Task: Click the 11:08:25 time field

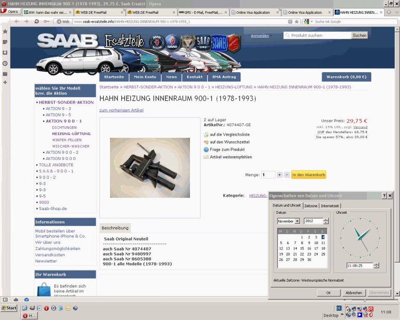Action: click(x=360, y=266)
